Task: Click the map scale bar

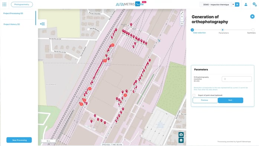Action: tap(48, 141)
